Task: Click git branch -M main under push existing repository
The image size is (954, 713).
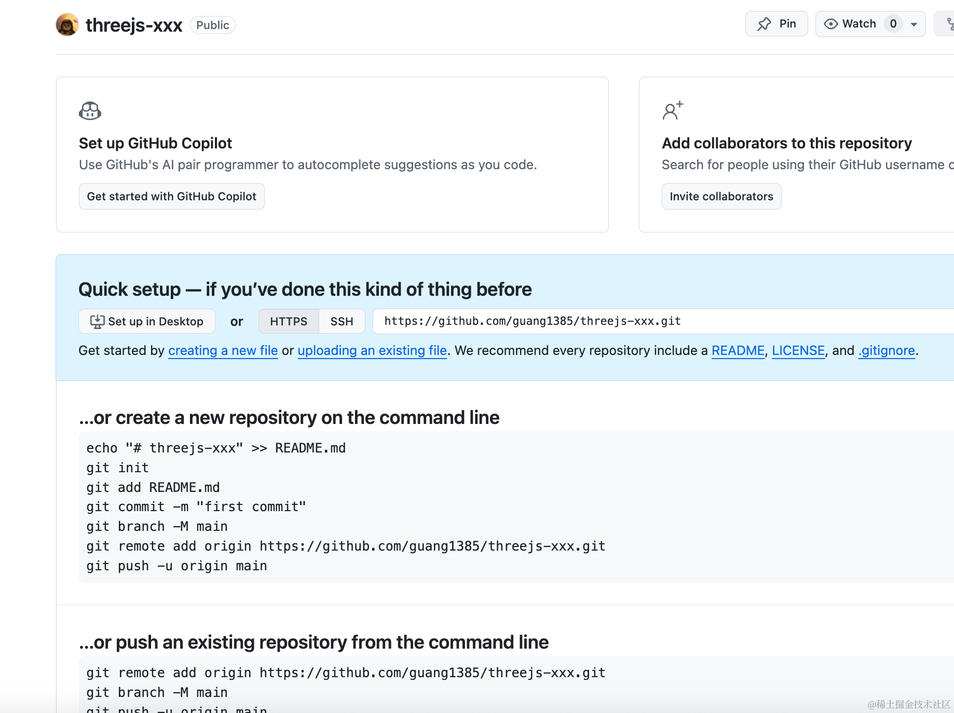Action: coord(157,693)
